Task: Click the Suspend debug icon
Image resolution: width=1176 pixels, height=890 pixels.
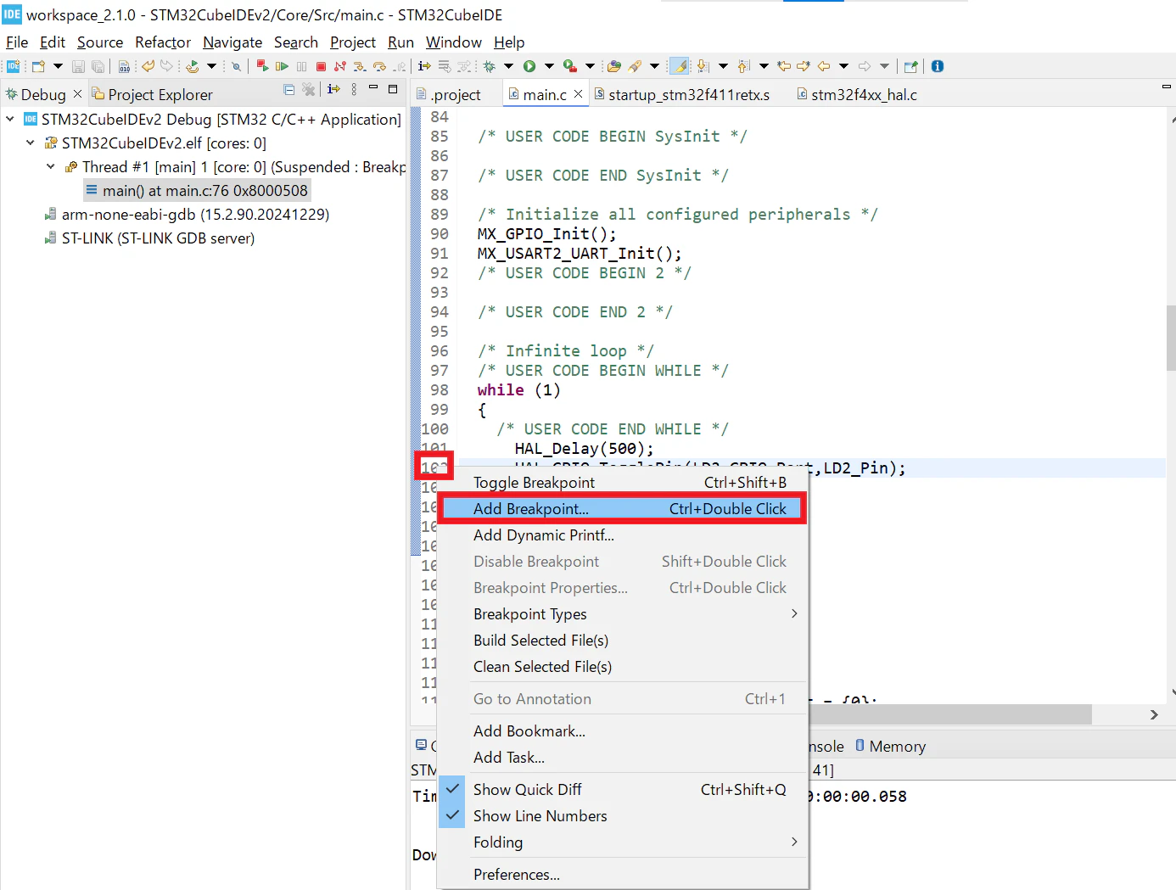Action: 301,66
